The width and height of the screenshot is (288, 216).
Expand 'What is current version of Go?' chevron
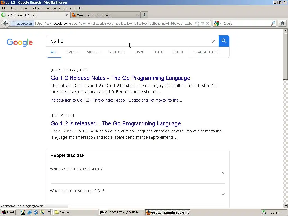point(223,194)
